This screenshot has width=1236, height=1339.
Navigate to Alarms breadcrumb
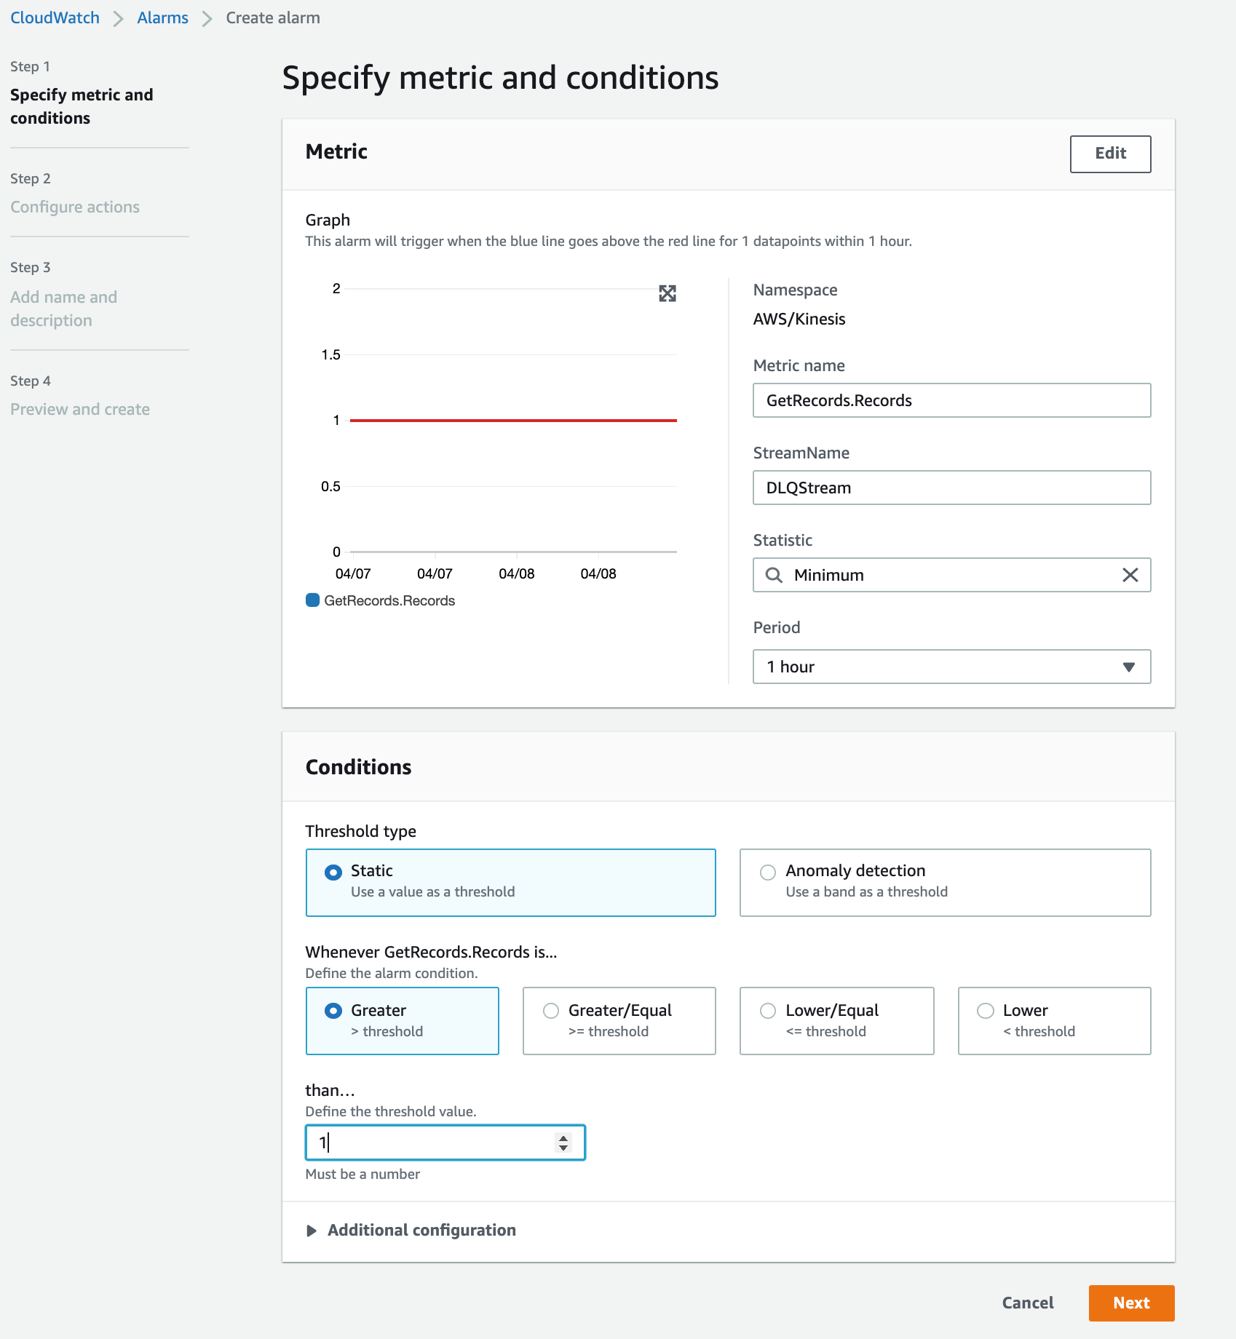click(x=162, y=18)
